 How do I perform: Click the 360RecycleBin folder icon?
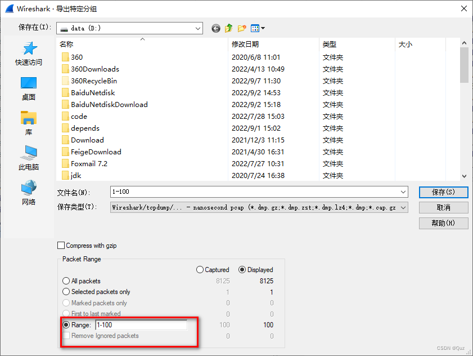65,81
